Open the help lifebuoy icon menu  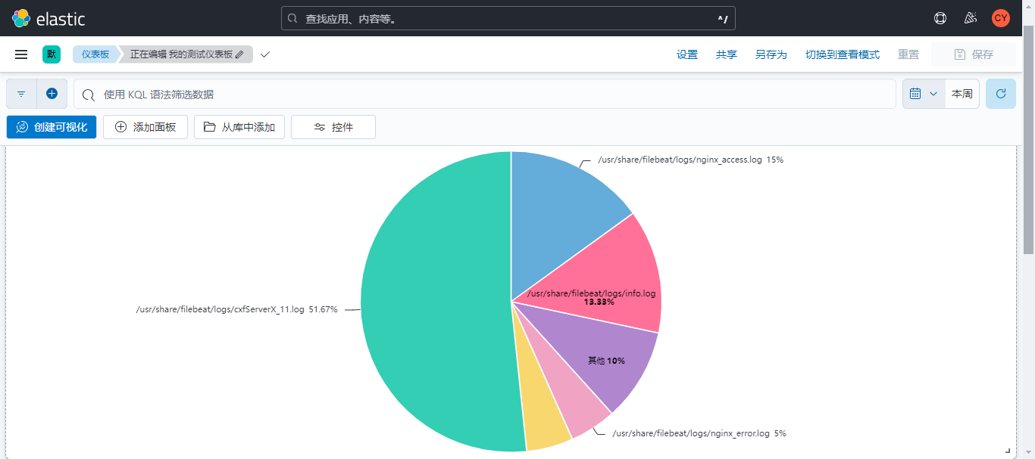click(940, 18)
